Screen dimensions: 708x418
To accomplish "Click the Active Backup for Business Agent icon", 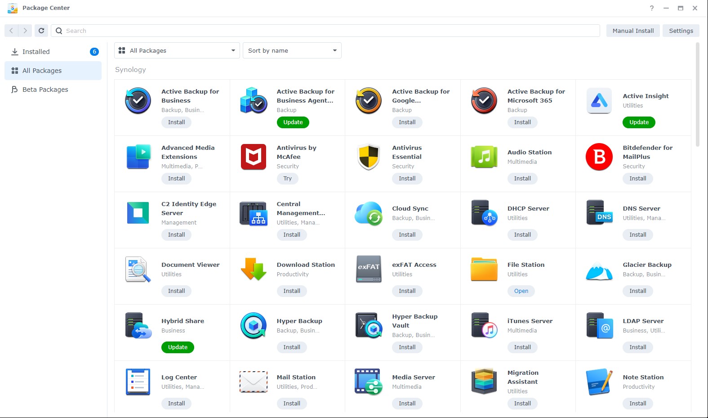I will [x=254, y=100].
